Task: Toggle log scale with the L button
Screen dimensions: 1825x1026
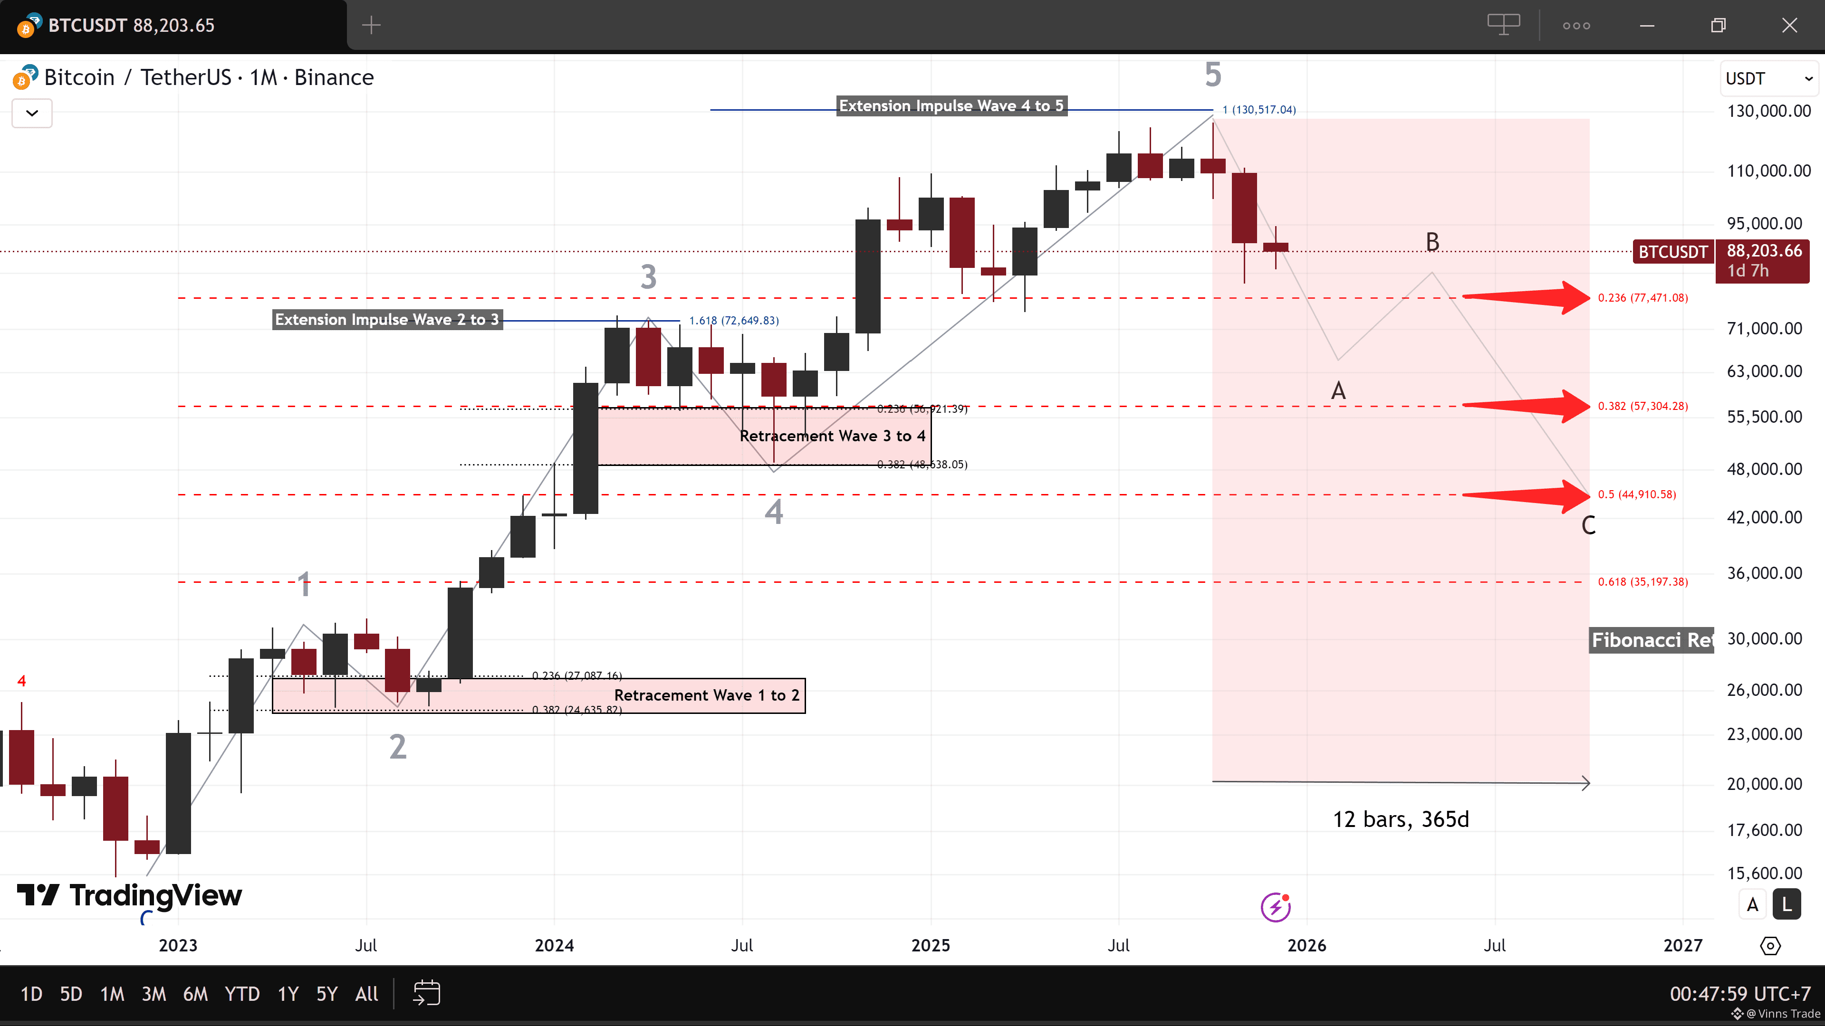Action: coord(1787,904)
